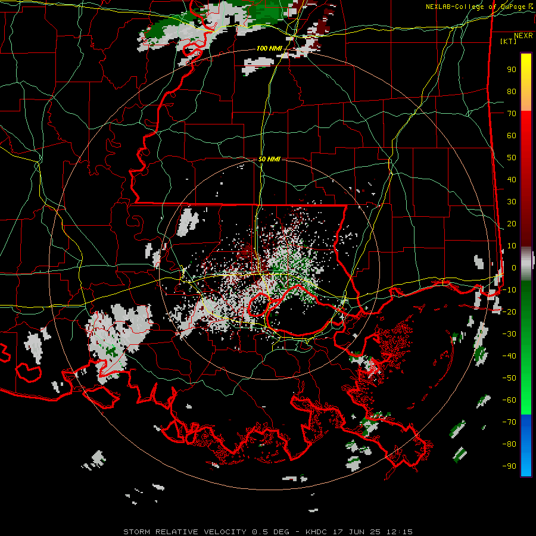The image size is (536, 536).
Task: Click the 30 value on the velocity scale
Action: 512,202
